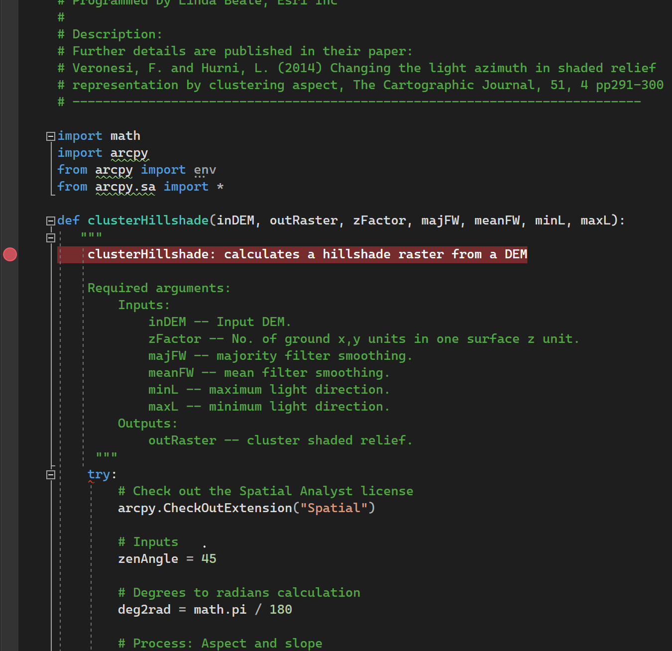Collapse the clusterHillshade function definition
672x651 pixels.
(50, 220)
